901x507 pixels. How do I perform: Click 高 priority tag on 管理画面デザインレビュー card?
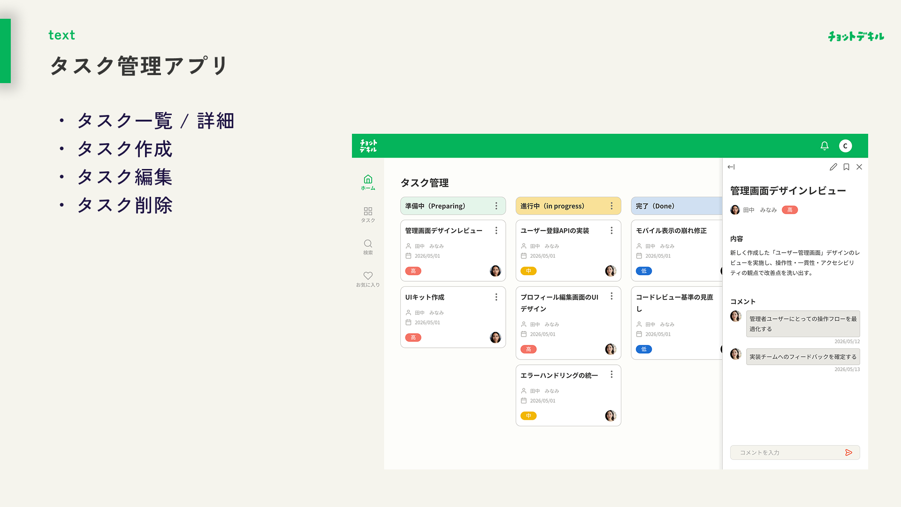413,271
